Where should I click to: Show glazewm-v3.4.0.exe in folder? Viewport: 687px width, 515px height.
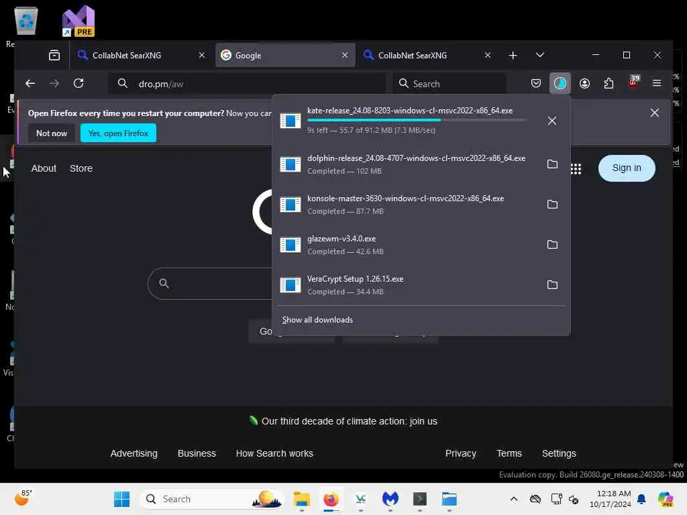coord(552,245)
